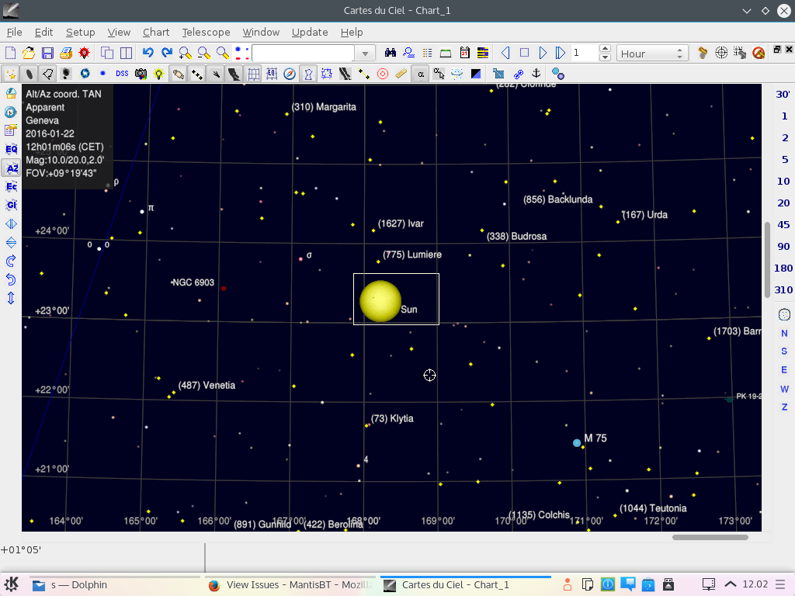Open the Help menu

pos(352,32)
